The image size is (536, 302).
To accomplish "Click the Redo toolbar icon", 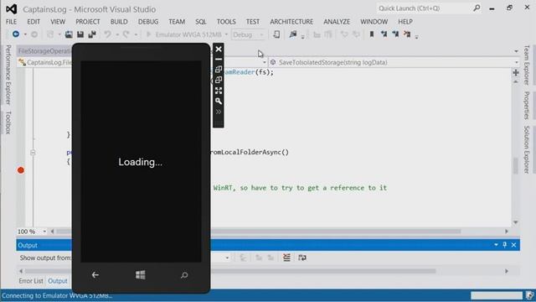I will (126, 34).
